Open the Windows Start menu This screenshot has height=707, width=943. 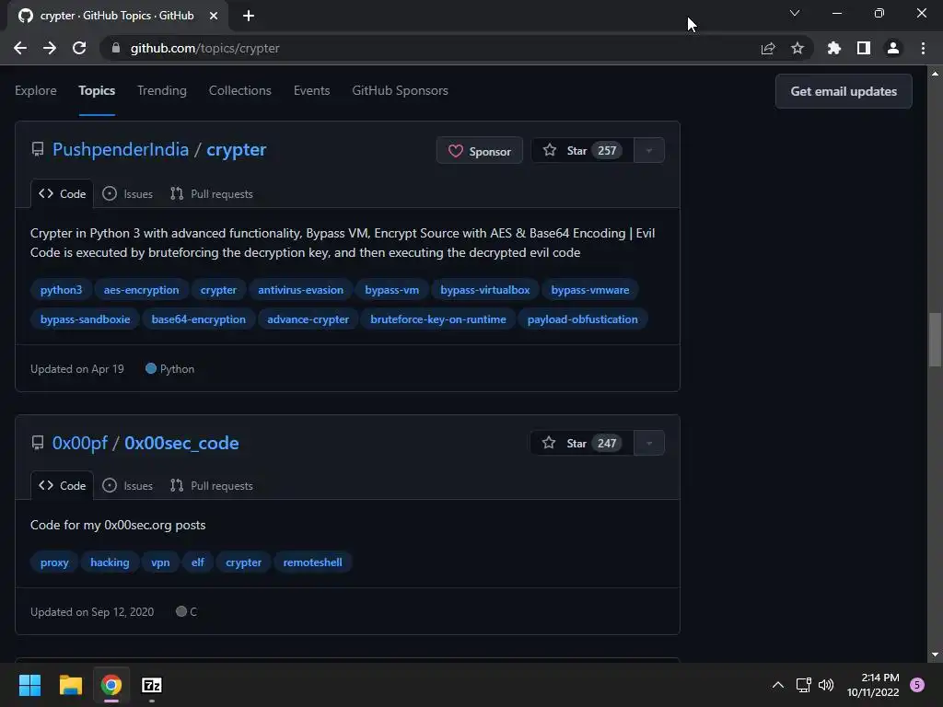pyautogui.click(x=29, y=685)
